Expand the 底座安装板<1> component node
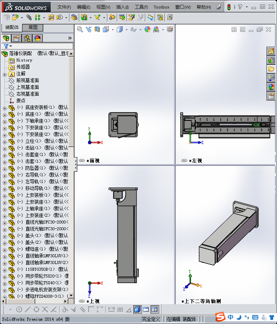Image resolution: width=277 pixels, height=324 pixels. 5,108
